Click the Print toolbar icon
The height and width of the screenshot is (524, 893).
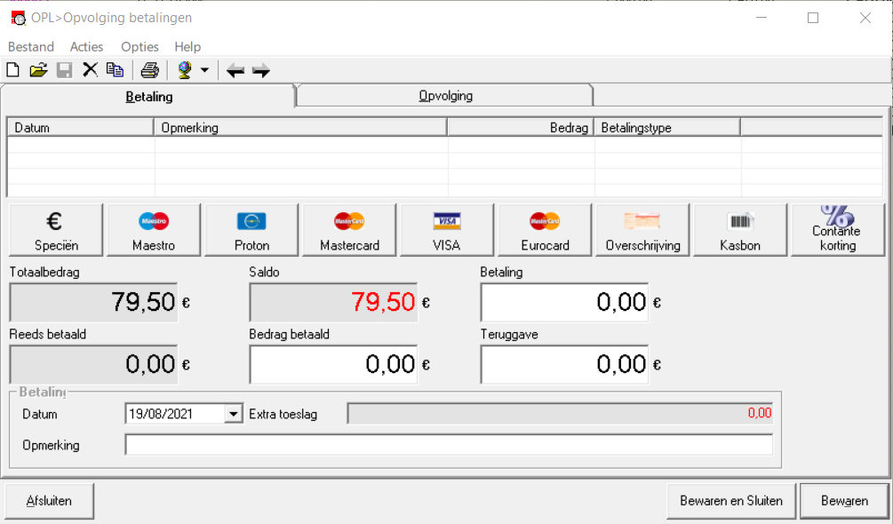150,70
